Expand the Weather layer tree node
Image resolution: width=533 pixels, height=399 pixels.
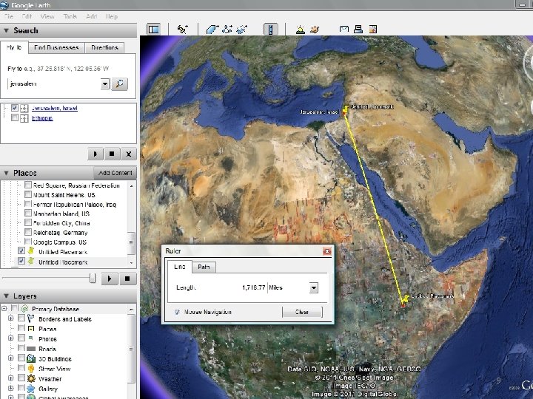point(11,378)
